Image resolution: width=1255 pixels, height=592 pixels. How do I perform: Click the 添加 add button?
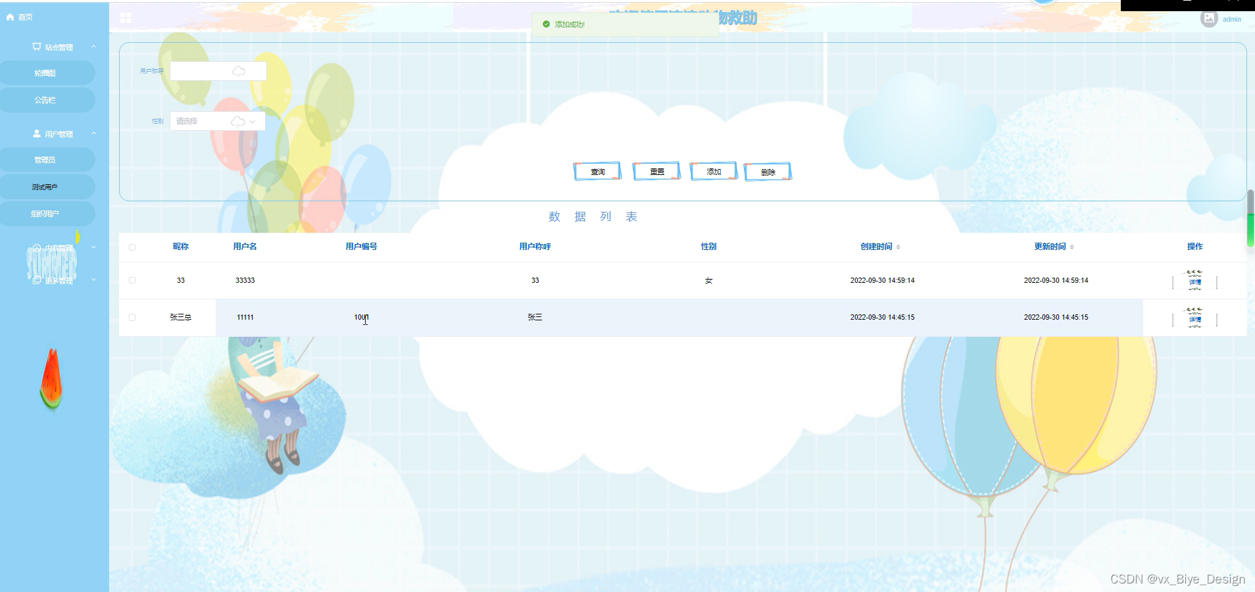tap(714, 171)
